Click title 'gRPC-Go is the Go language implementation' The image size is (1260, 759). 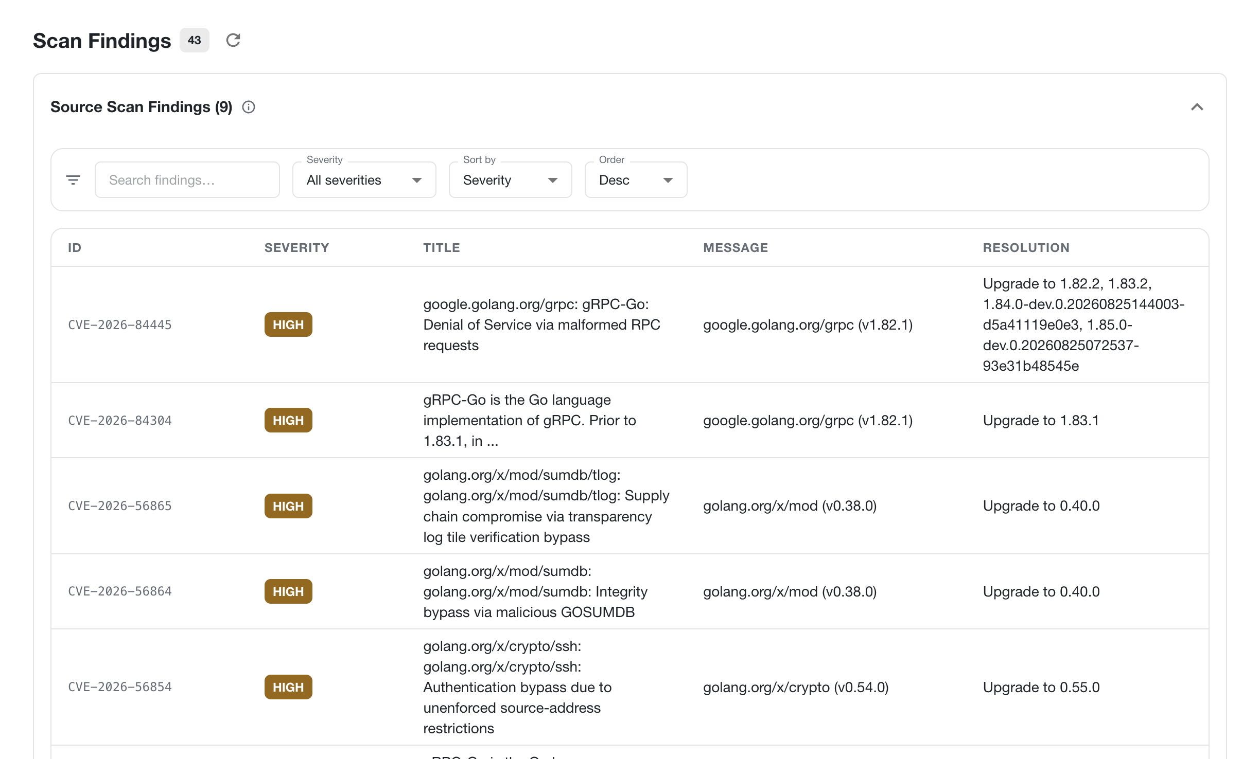point(530,421)
